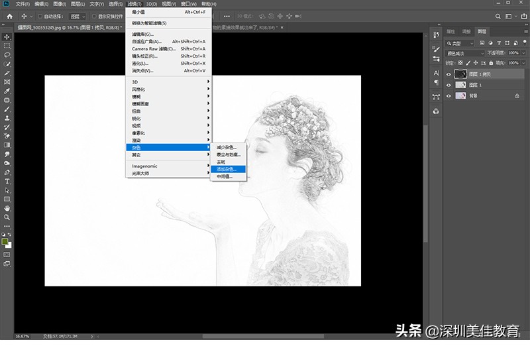The image size is (530, 348).
Task: Filter layers by pixel layer icon
Action: click(x=482, y=43)
